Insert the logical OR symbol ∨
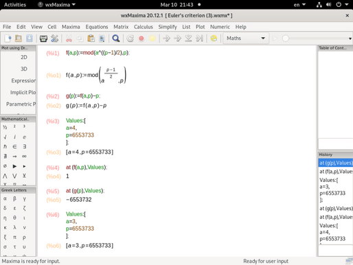Screen dimensions: 353x265 [x=14, y=176]
